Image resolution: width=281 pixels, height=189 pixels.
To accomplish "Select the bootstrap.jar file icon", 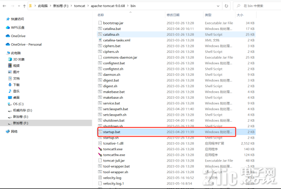I will [x=100, y=23].
